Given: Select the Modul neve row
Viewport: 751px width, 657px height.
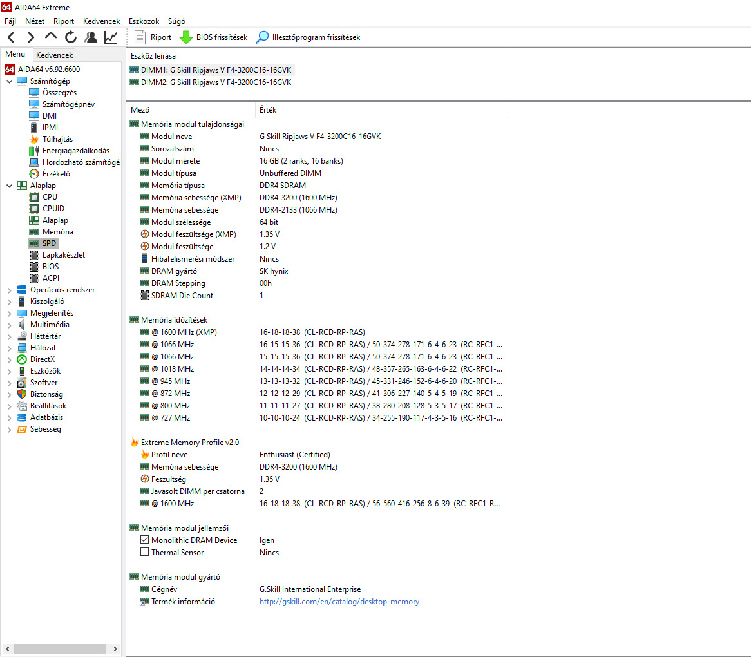Looking at the screenshot, I should pyautogui.click(x=316, y=137).
